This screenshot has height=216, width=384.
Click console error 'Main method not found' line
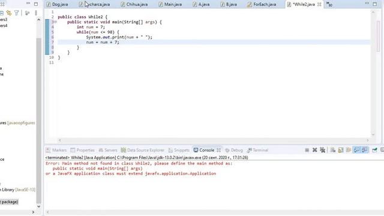(139, 163)
